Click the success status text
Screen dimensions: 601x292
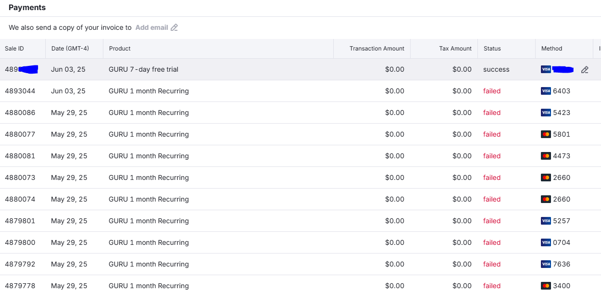pyautogui.click(x=496, y=69)
